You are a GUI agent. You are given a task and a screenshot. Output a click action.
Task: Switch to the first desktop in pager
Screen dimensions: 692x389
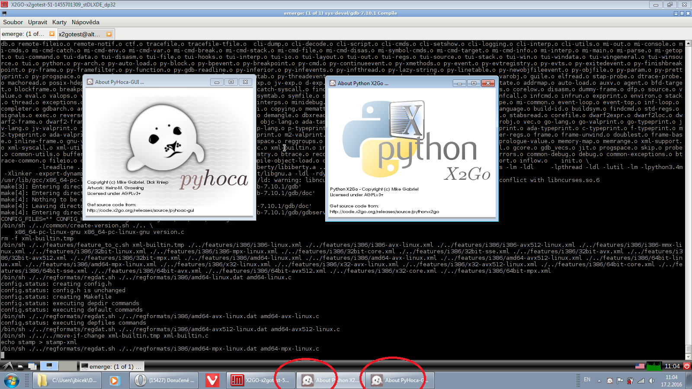(49, 366)
